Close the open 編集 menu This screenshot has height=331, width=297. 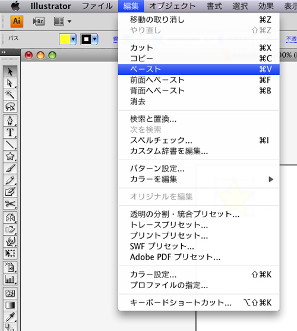tap(131, 6)
